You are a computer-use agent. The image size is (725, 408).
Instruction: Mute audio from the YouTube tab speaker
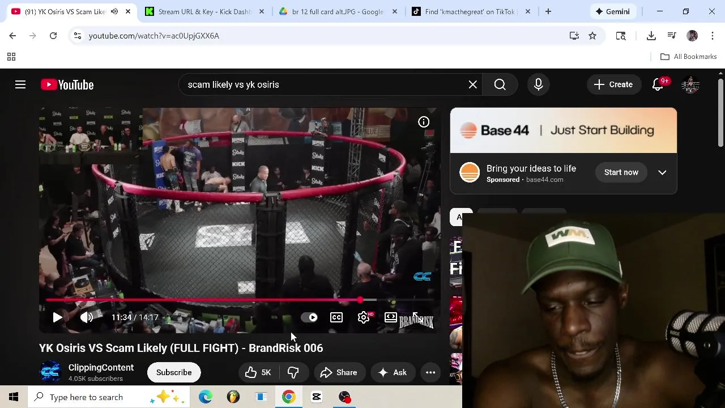(x=114, y=11)
